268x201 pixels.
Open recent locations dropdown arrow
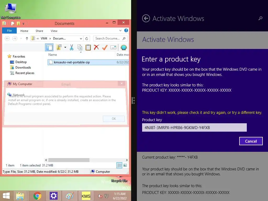(21, 38)
